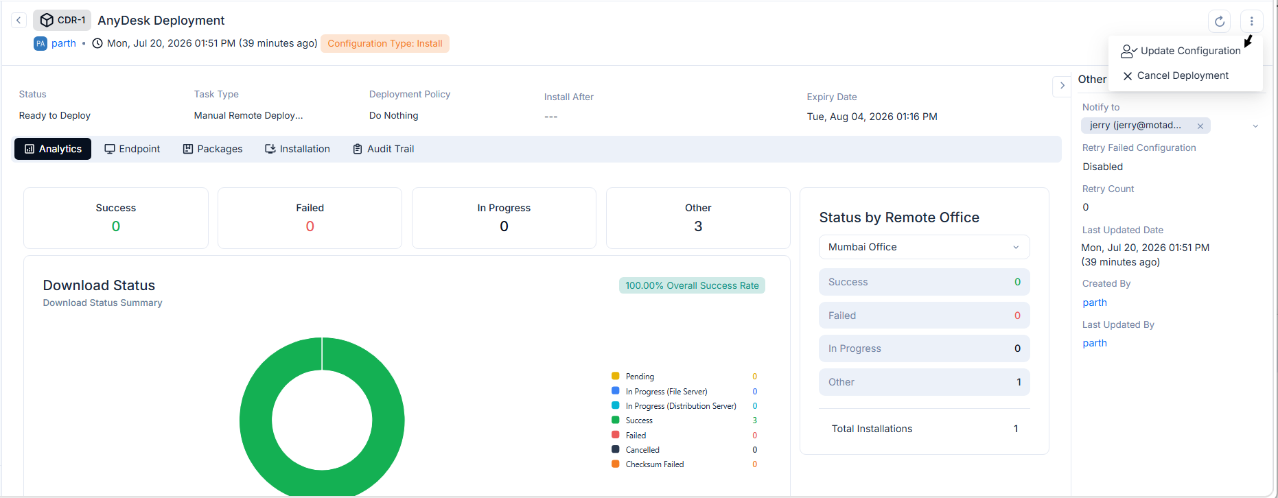Remove jerry from Notify to field
The image size is (1278, 498).
1200,126
